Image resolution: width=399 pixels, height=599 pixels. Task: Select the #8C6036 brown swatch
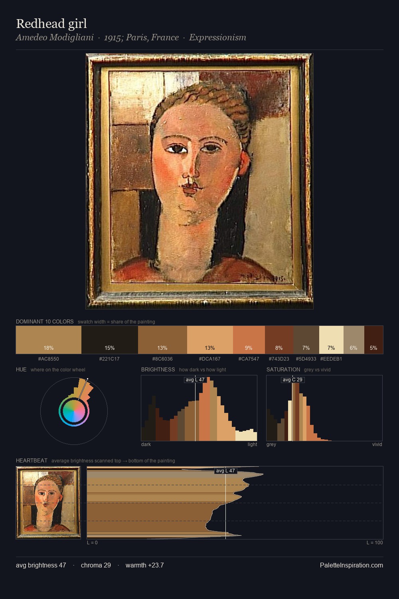162,340
